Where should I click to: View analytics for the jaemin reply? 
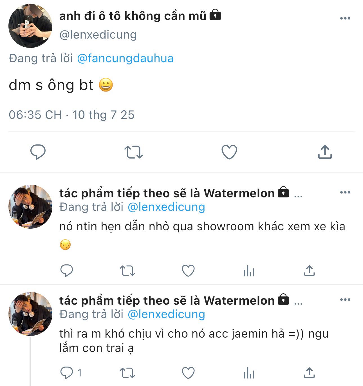(249, 374)
